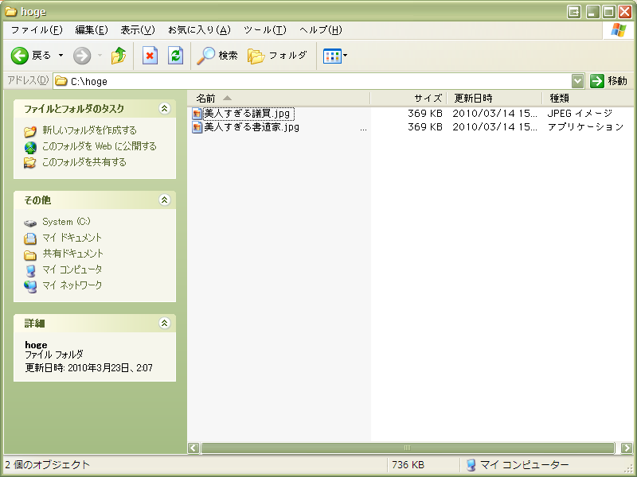Viewport: 637px width, 477px height.
Task: Click the 移動 Go button
Action: [608, 81]
